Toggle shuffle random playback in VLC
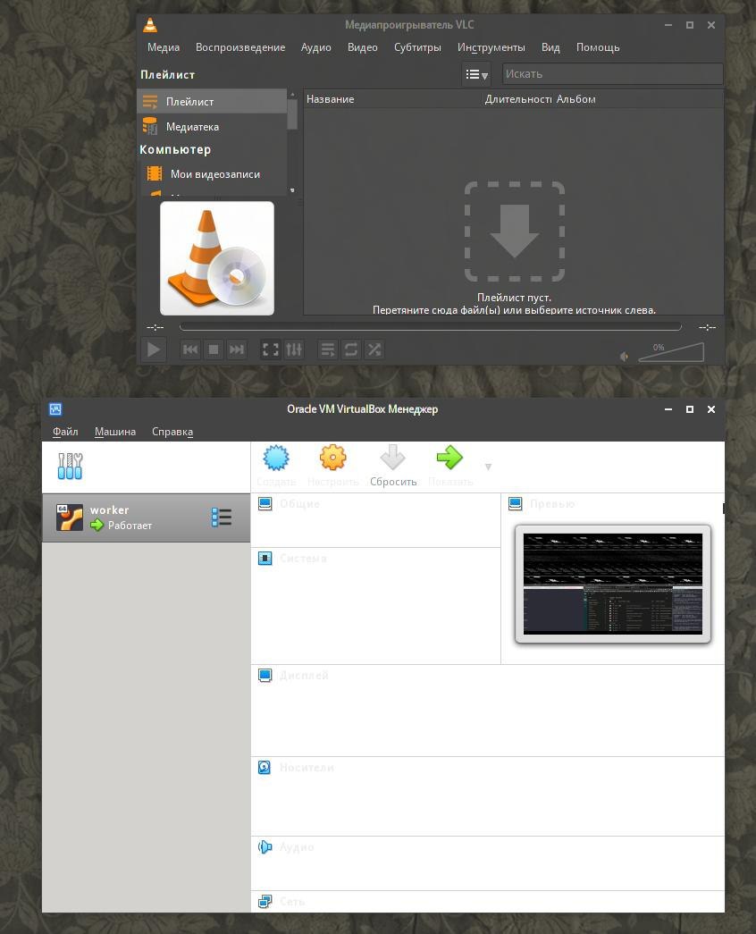Screen dimensions: 756x934 [374, 349]
